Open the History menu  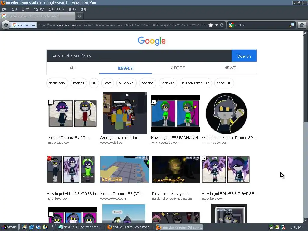(x=38, y=9)
